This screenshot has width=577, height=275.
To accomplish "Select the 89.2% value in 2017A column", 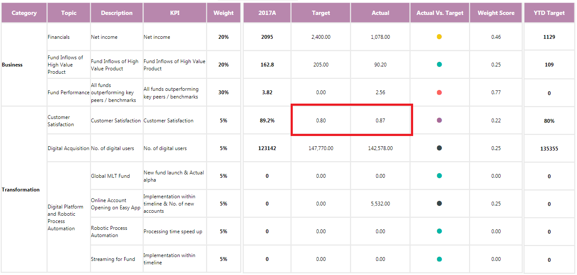I will pos(267,121).
